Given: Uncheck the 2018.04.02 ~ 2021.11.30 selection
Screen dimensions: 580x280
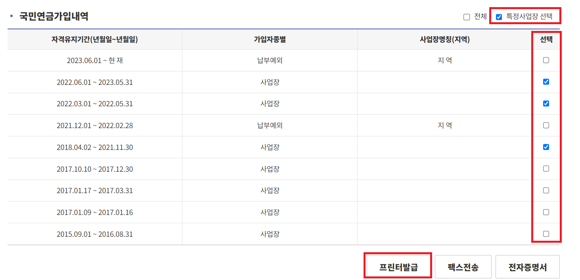Looking at the screenshot, I should [x=546, y=147].
